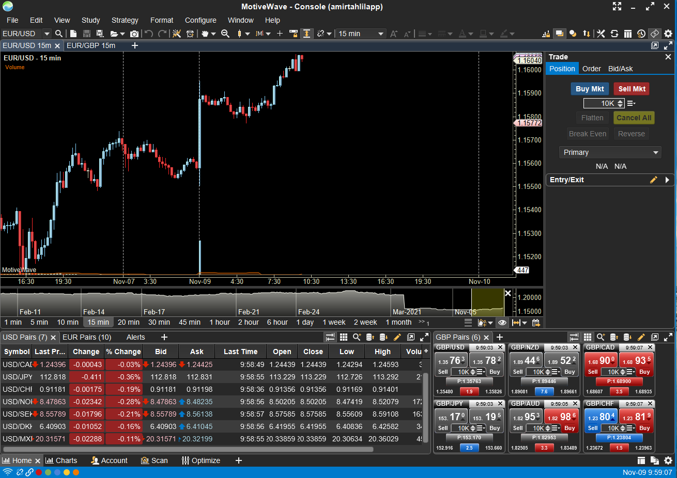The height and width of the screenshot is (478, 677).
Task: Click the zoom out magnifier icon
Action: pyautogui.click(x=225, y=34)
